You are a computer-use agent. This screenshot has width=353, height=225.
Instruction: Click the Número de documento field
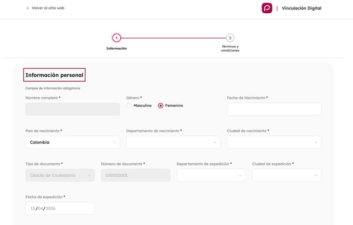coord(135,175)
